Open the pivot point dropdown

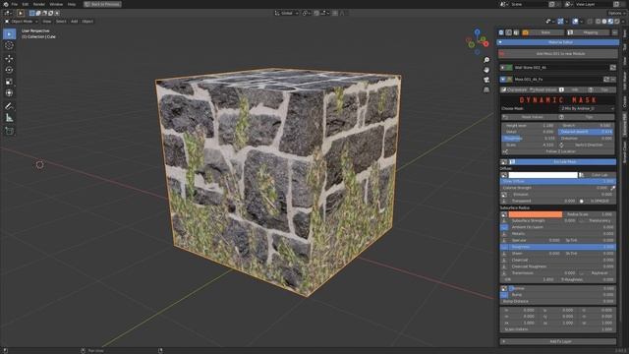pyautogui.click(x=307, y=13)
